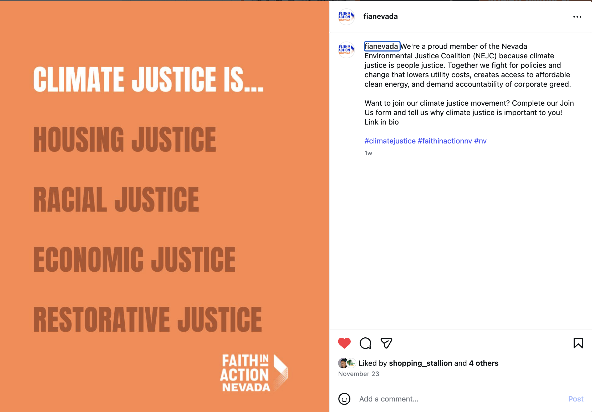Click the Climate Justice post image

pyautogui.click(x=165, y=207)
